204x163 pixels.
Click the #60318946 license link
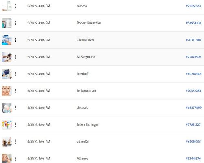[193, 74]
